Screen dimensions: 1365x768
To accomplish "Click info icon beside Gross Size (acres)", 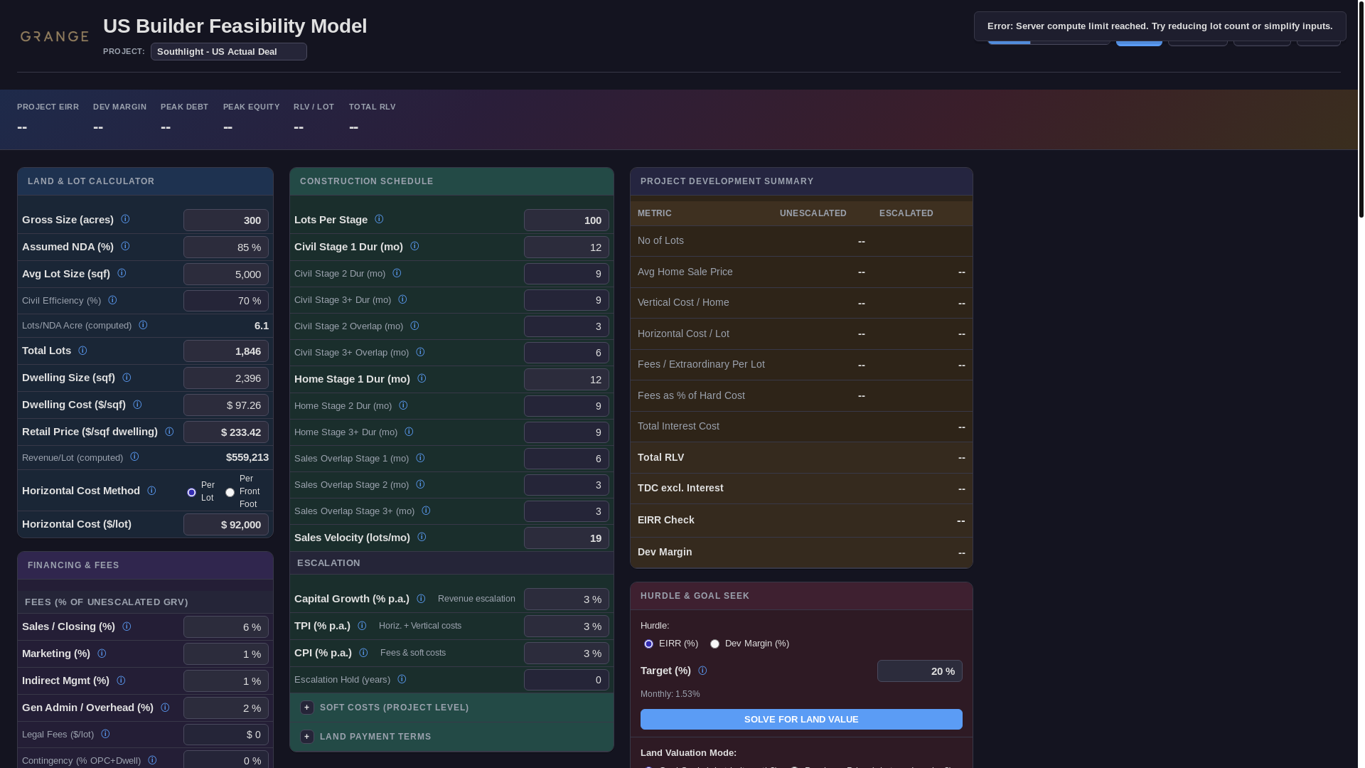I will click(125, 219).
